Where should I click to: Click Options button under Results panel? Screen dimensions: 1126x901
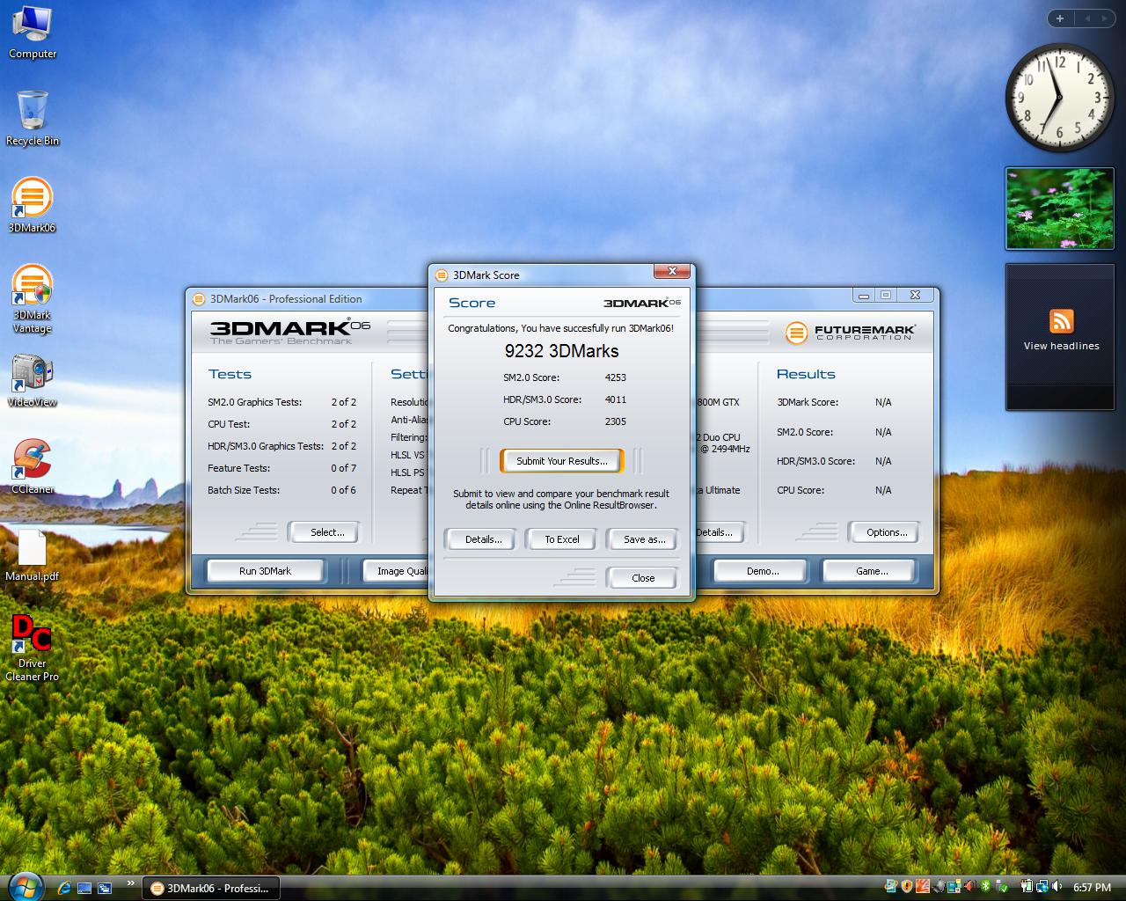pos(886,532)
